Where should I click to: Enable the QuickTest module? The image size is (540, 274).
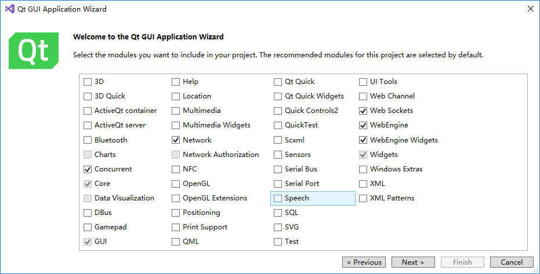(x=278, y=125)
